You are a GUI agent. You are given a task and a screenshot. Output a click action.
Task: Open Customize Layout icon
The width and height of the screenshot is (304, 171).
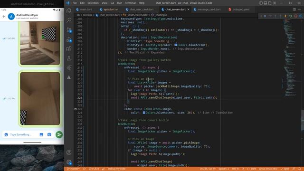tap(274, 3)
